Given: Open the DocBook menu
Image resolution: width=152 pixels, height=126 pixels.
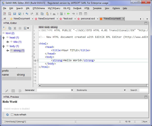Looking at the screenshot, I should (x=77, y=8).
